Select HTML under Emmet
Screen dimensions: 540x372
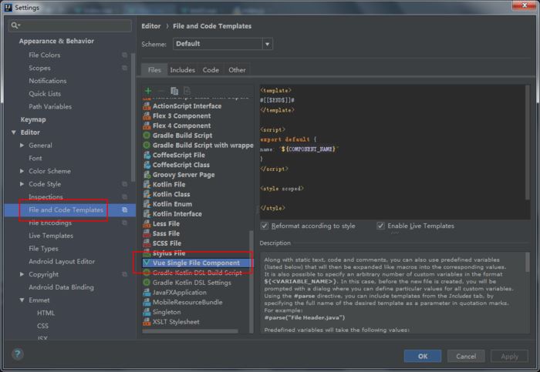coord(46,313)
